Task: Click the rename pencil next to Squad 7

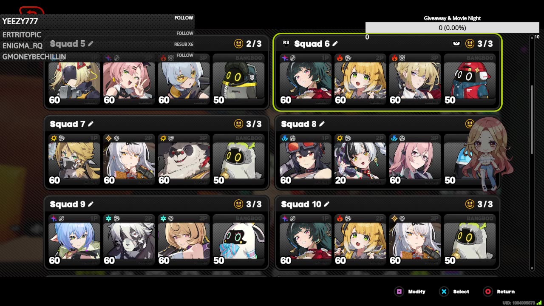Action: [91, 124]
